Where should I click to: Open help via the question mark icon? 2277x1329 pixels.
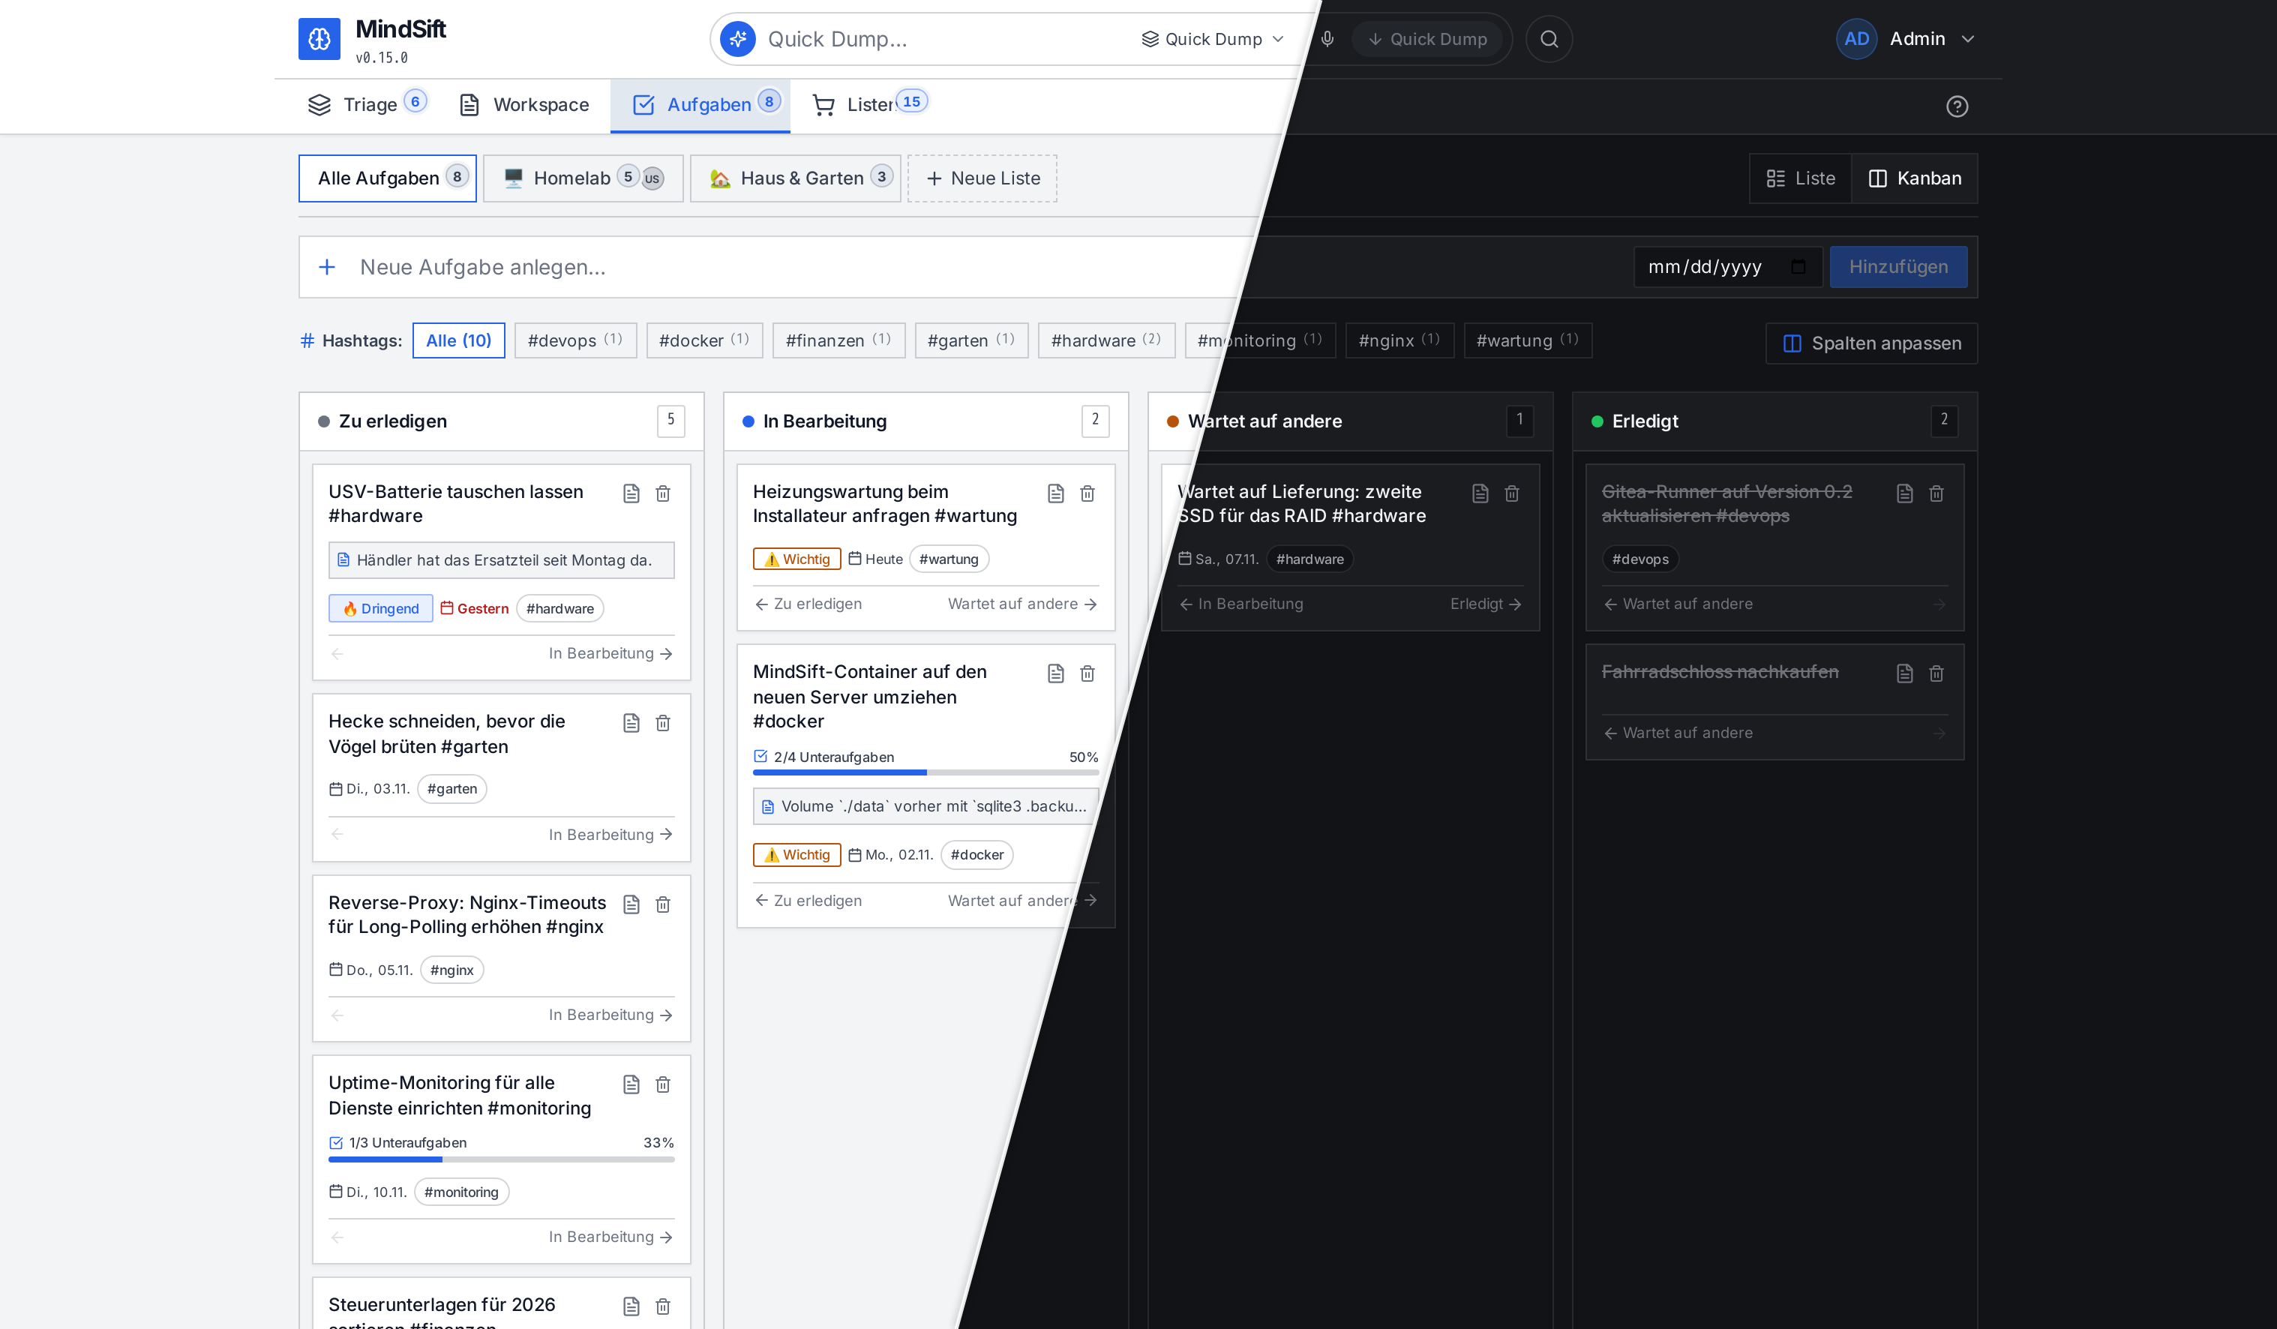[1956, 106]
